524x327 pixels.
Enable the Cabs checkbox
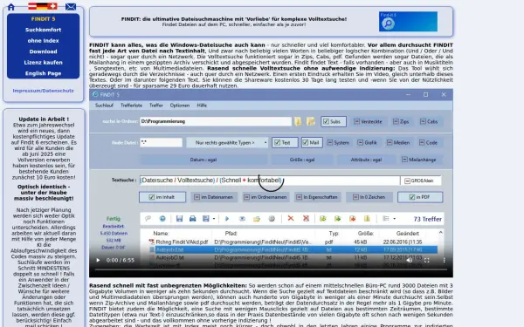[x=429, y=121]
